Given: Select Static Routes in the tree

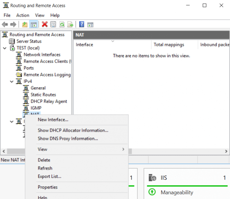Looking at the screenshot, I should click(x=43, y=95).
